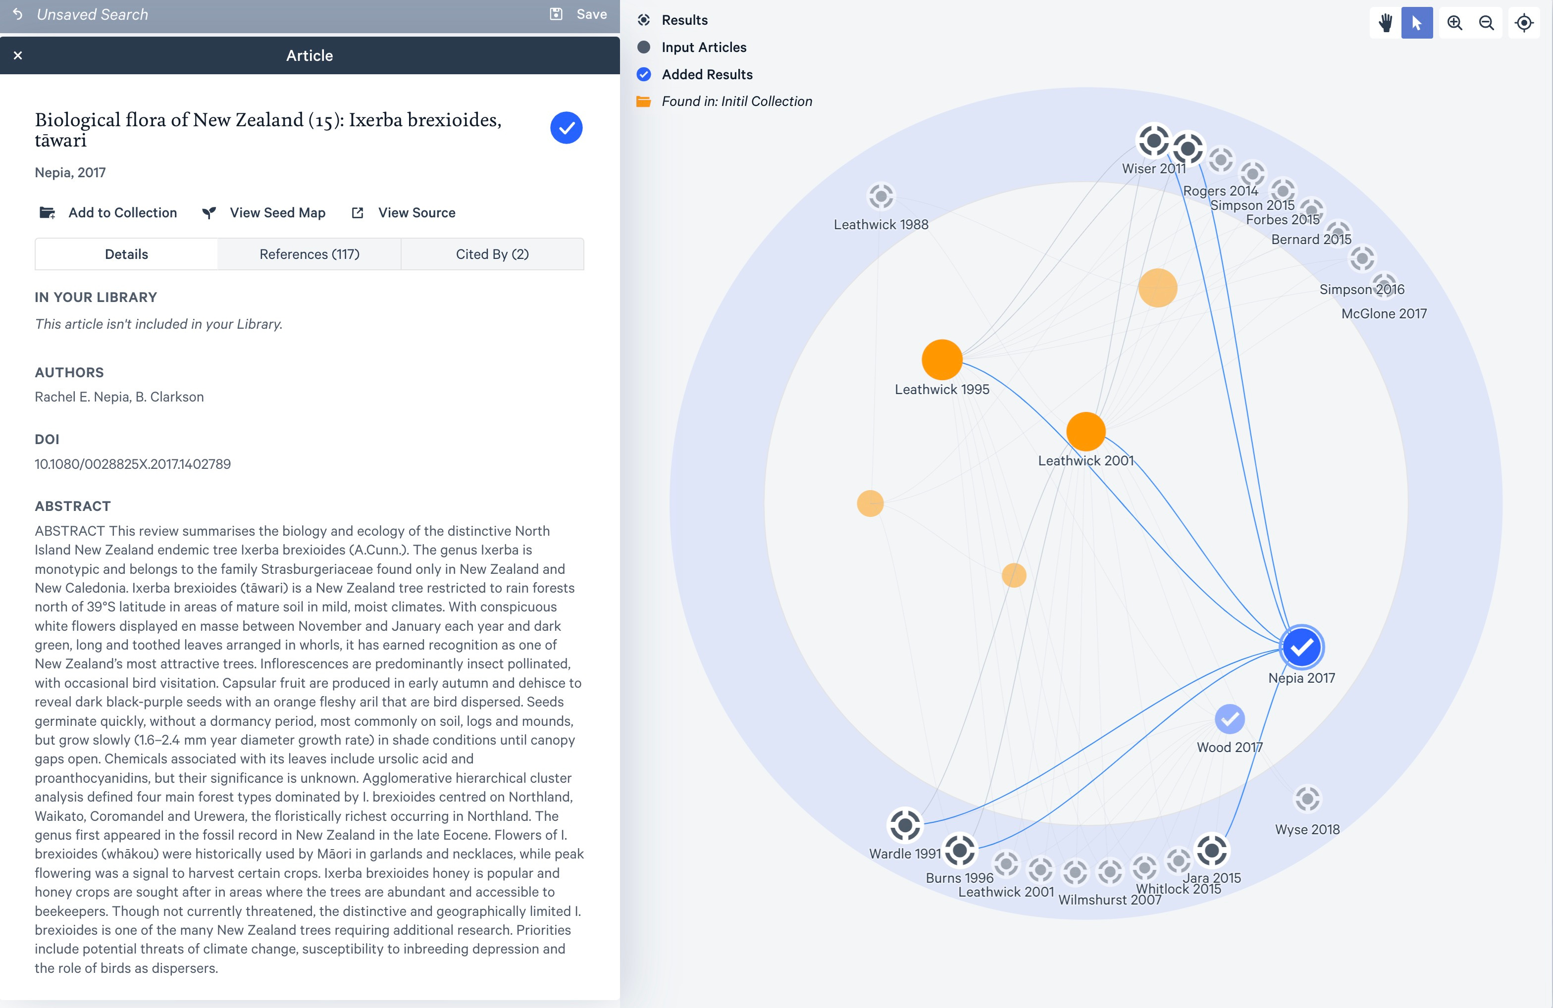Image resolution: width=1553 pixels, height=1008 pixels.
Task: Select the Rogers 2014 result node
Action: pos(1221,160)
